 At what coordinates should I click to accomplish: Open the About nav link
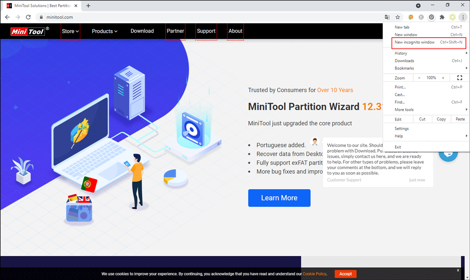pos(235,31)
